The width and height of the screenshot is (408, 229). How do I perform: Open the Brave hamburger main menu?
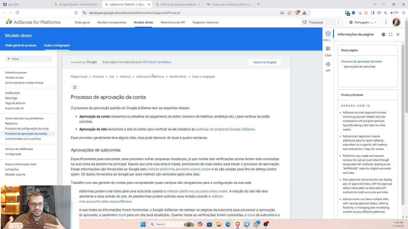[404, 13]
